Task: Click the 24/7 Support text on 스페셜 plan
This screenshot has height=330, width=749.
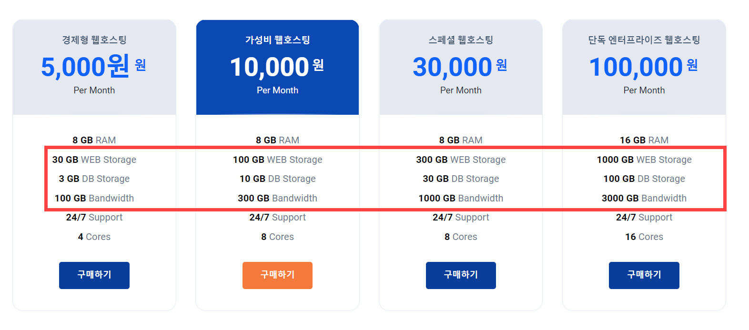Action: (x=460, y=217)
